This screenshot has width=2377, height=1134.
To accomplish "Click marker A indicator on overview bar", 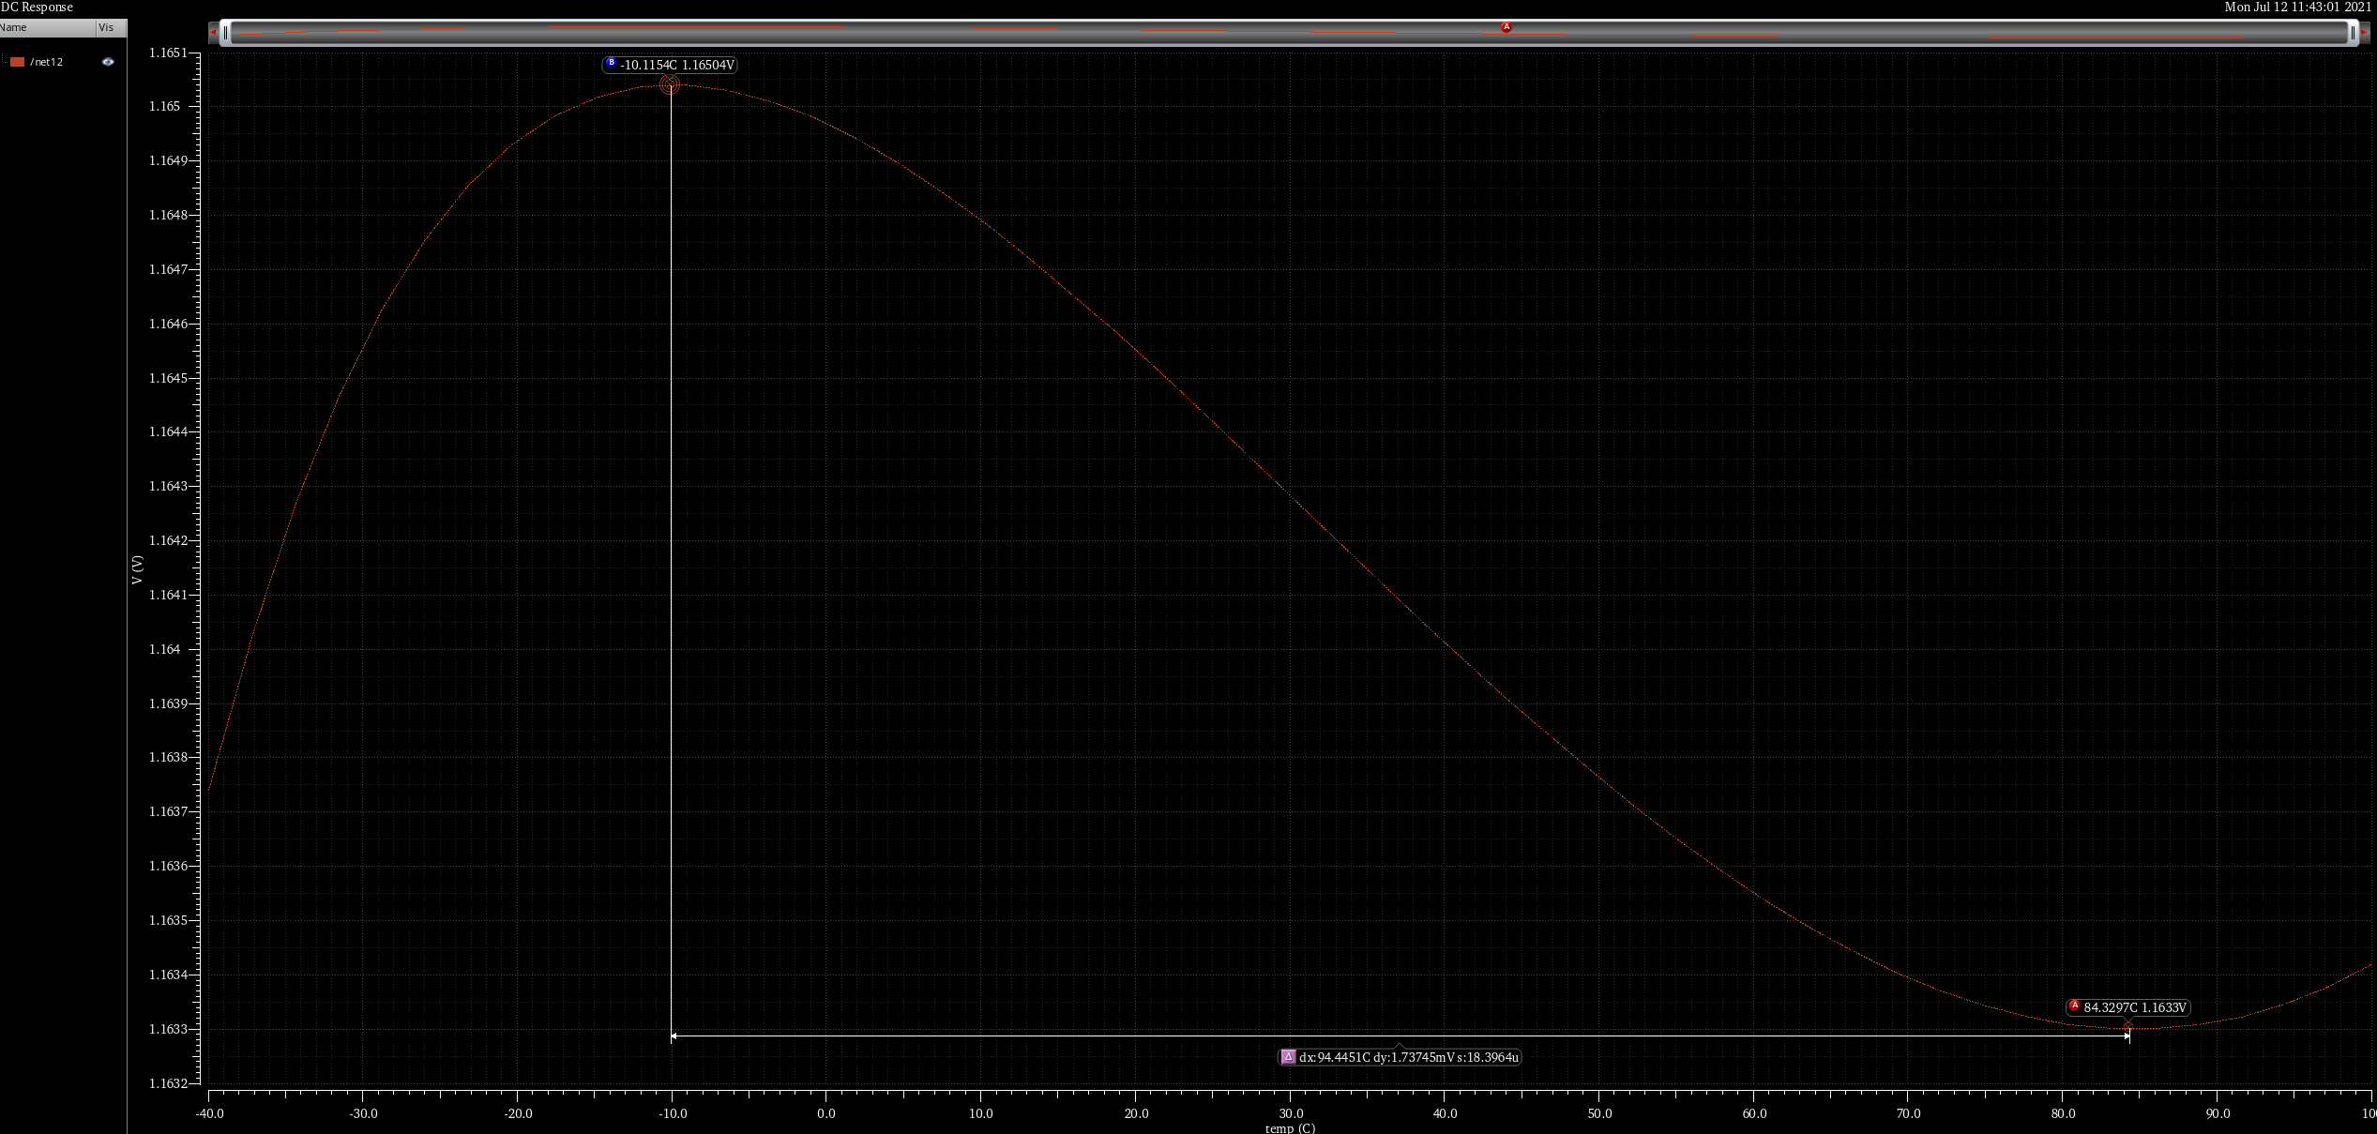I will click(1506, 27).
